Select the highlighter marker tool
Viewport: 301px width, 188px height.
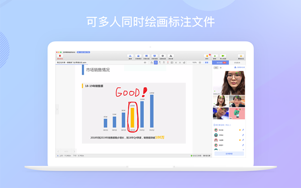click(164, 63)
